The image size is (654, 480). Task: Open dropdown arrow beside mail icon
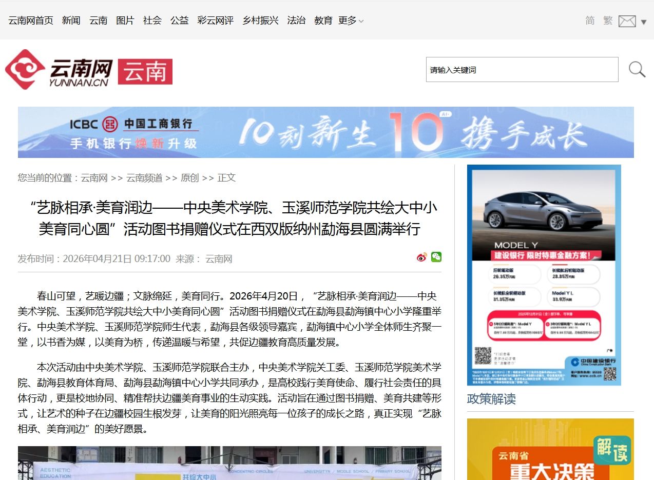(644, 22)
